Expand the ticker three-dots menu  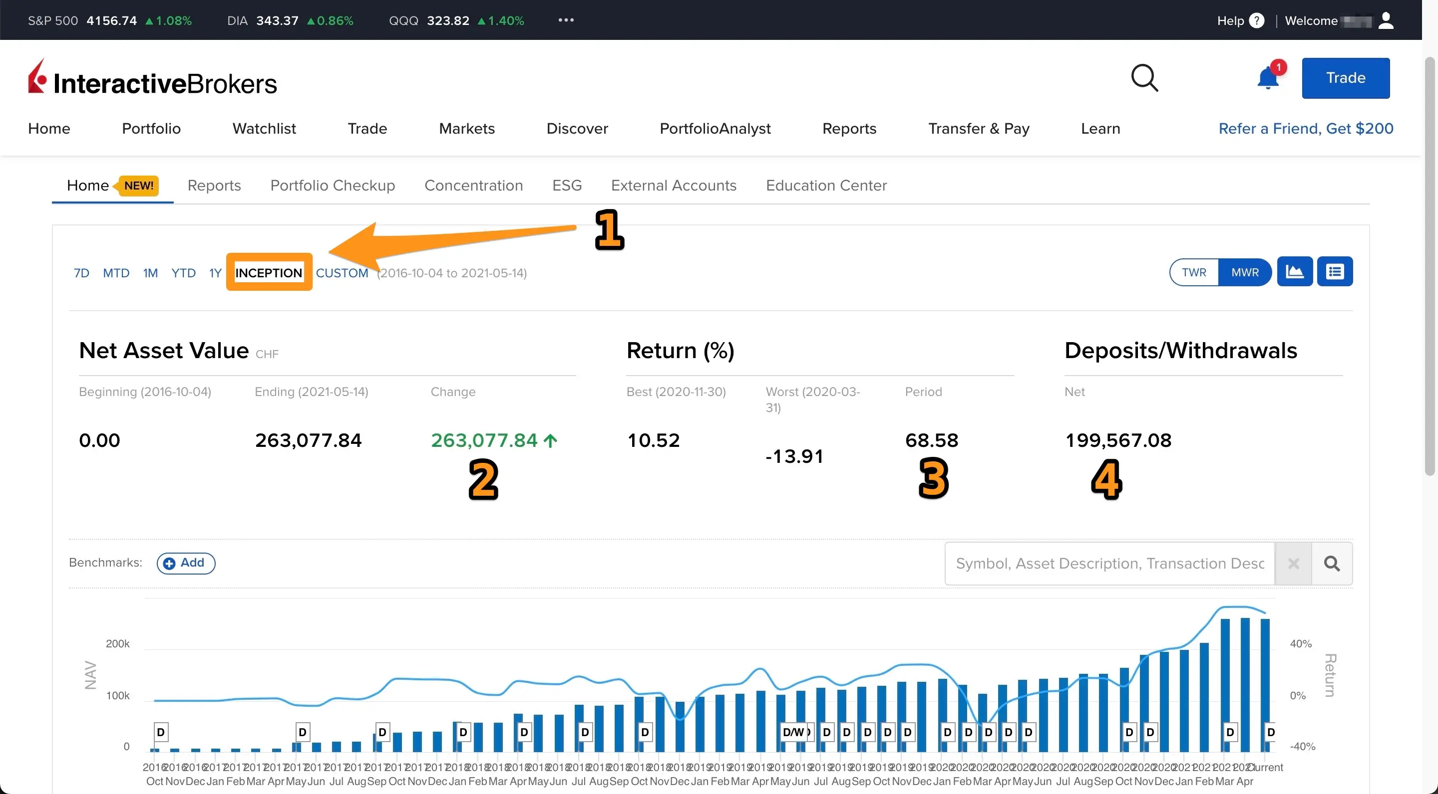tap(566, 20)
